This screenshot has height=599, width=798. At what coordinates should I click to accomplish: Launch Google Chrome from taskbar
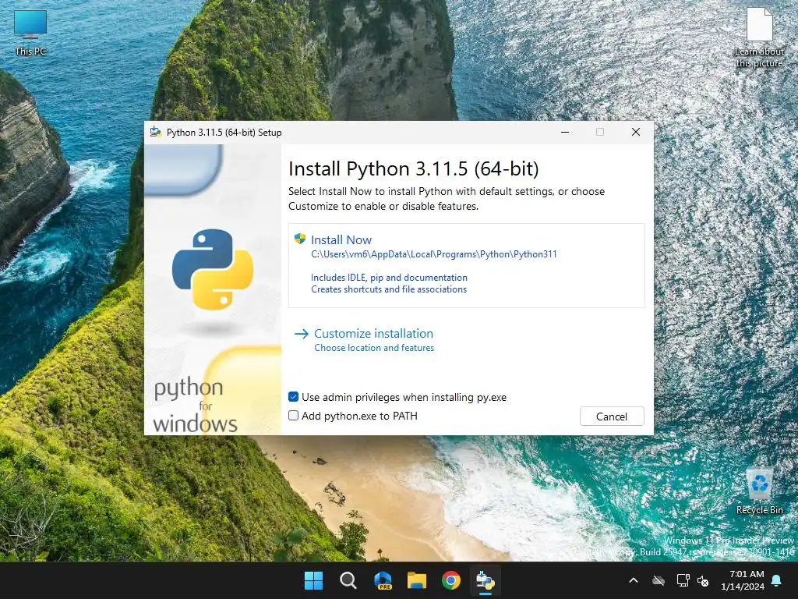point(451,580)
